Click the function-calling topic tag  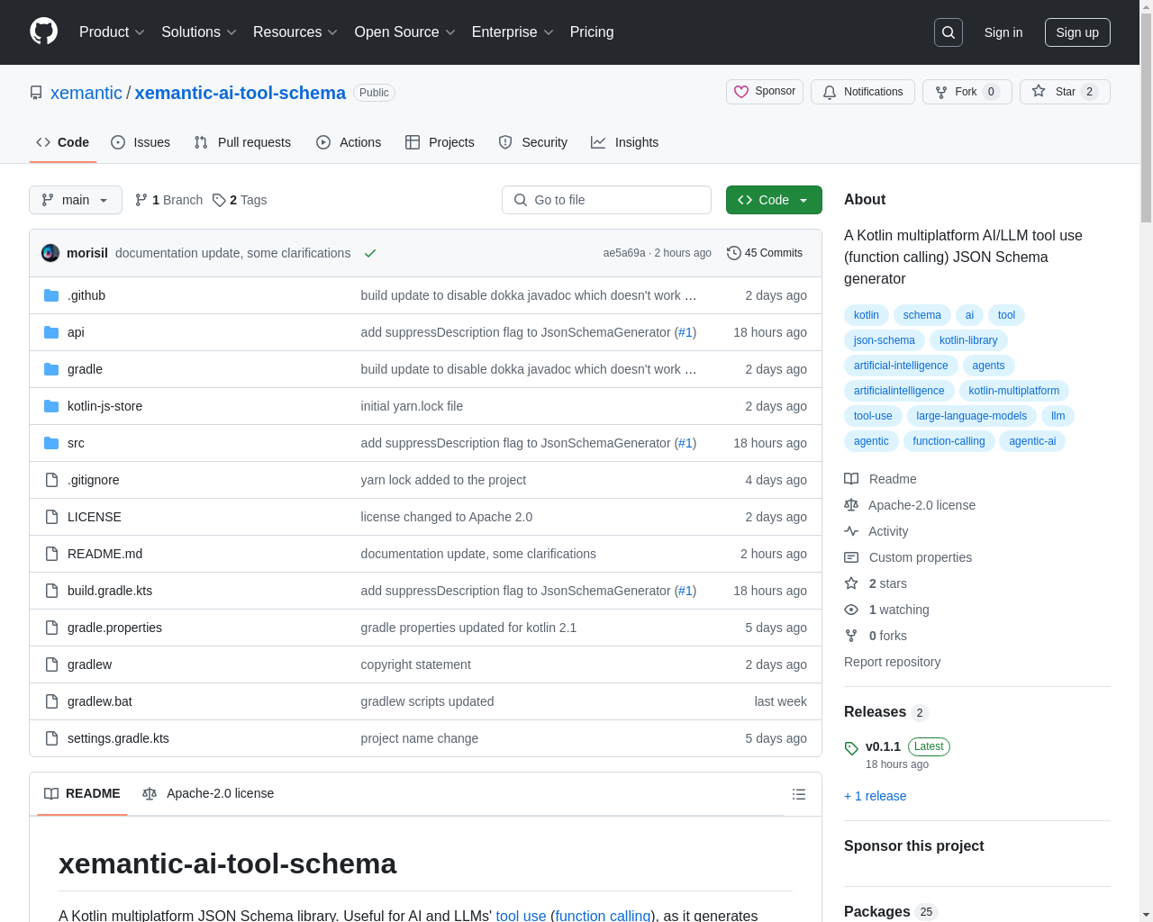(949, 441)
